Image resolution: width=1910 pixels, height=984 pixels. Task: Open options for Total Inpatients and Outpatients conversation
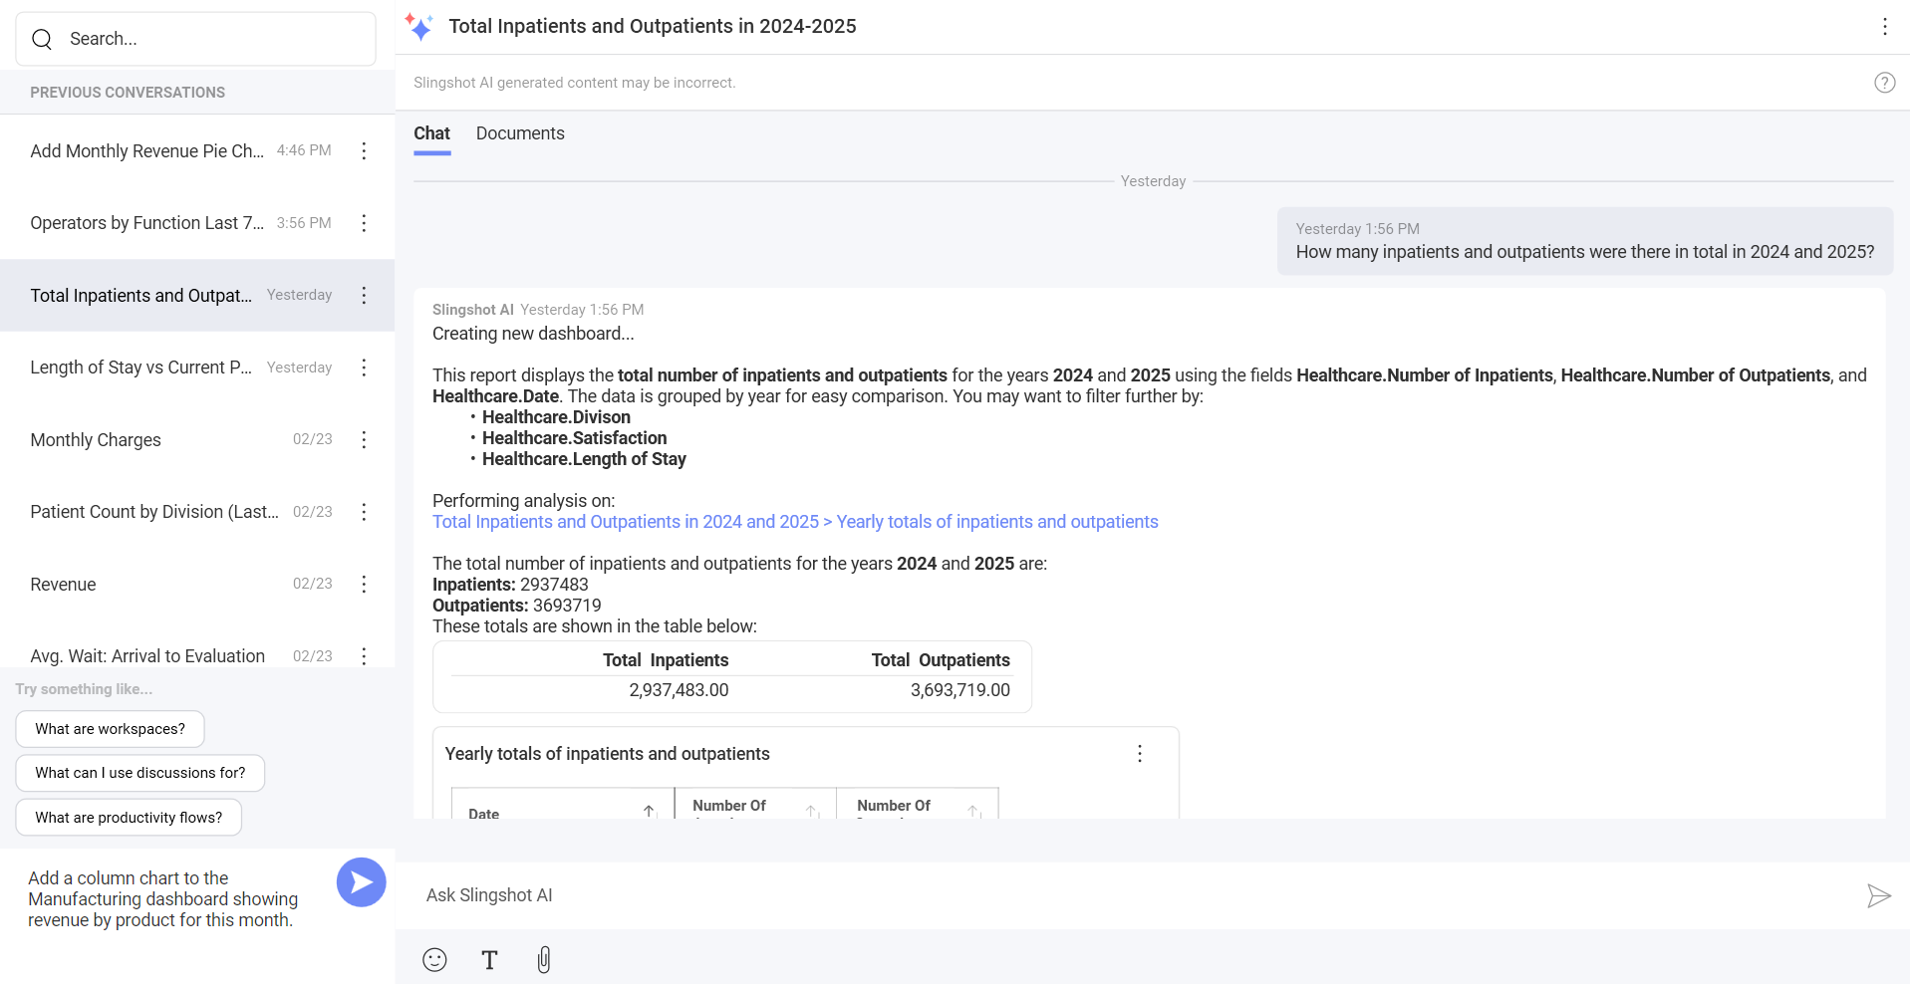coord(364,296)
